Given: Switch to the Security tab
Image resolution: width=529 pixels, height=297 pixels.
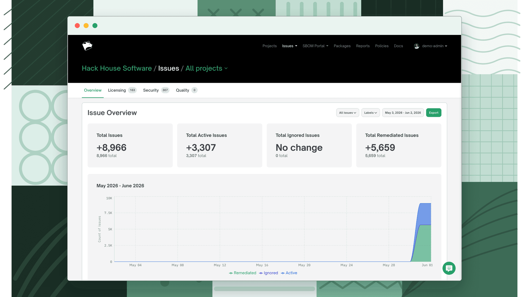Looking at the screenshot, I should point(156,90).
